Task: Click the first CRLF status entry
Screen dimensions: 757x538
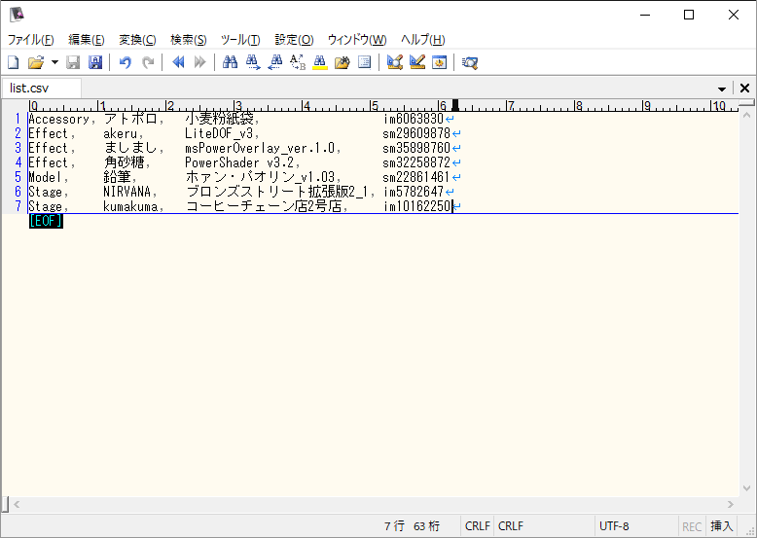Action: pos(478,526)
